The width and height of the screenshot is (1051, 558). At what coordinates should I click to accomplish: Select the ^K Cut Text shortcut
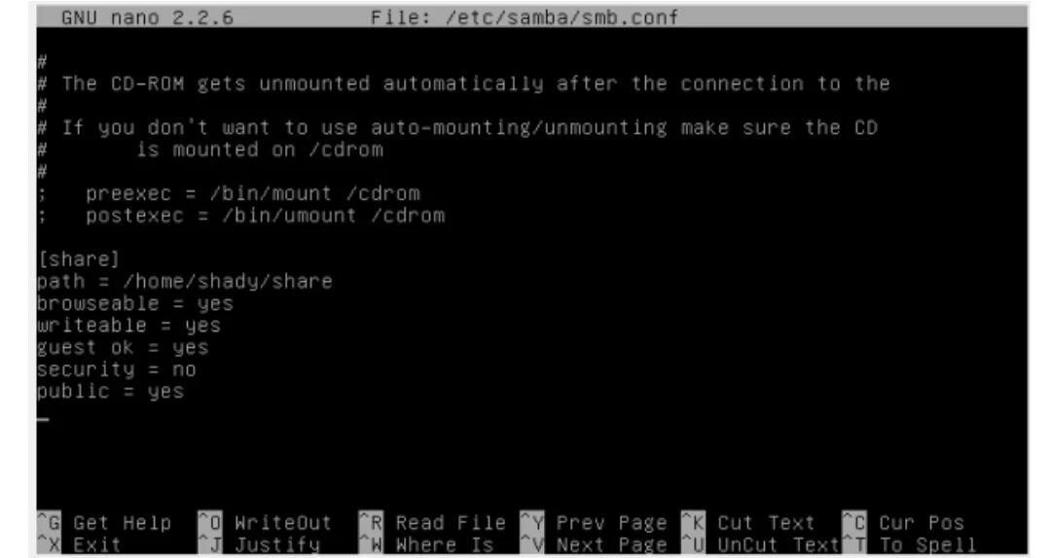[748, 522]
